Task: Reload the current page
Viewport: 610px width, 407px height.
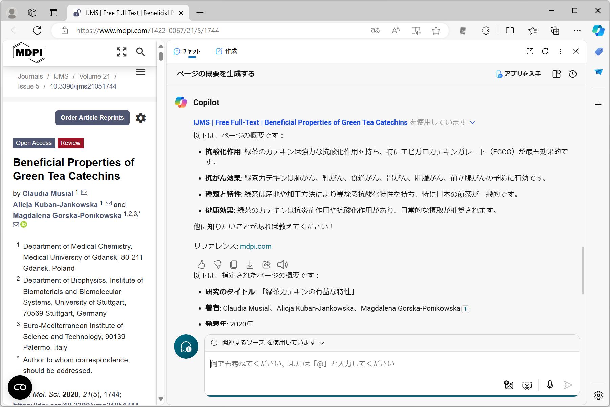Action: pyautogui.click(x=37, y=31)
